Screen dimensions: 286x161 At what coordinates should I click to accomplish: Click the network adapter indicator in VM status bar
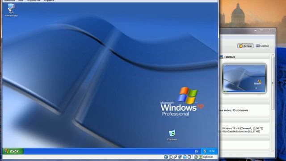(x=180, y=157)
